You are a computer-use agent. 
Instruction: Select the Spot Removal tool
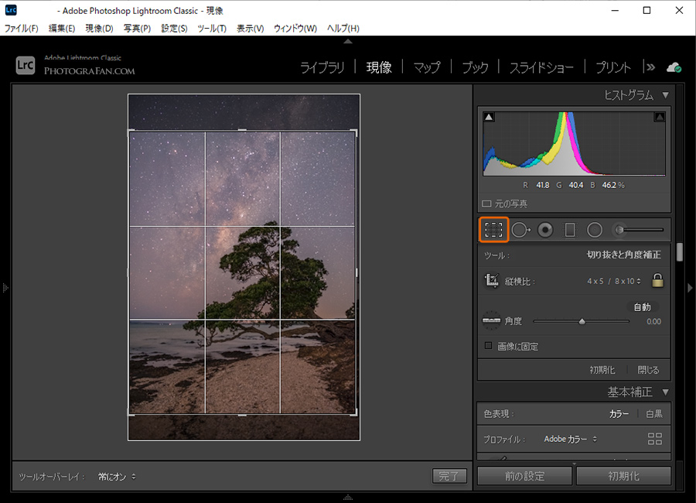coord(520,230)
